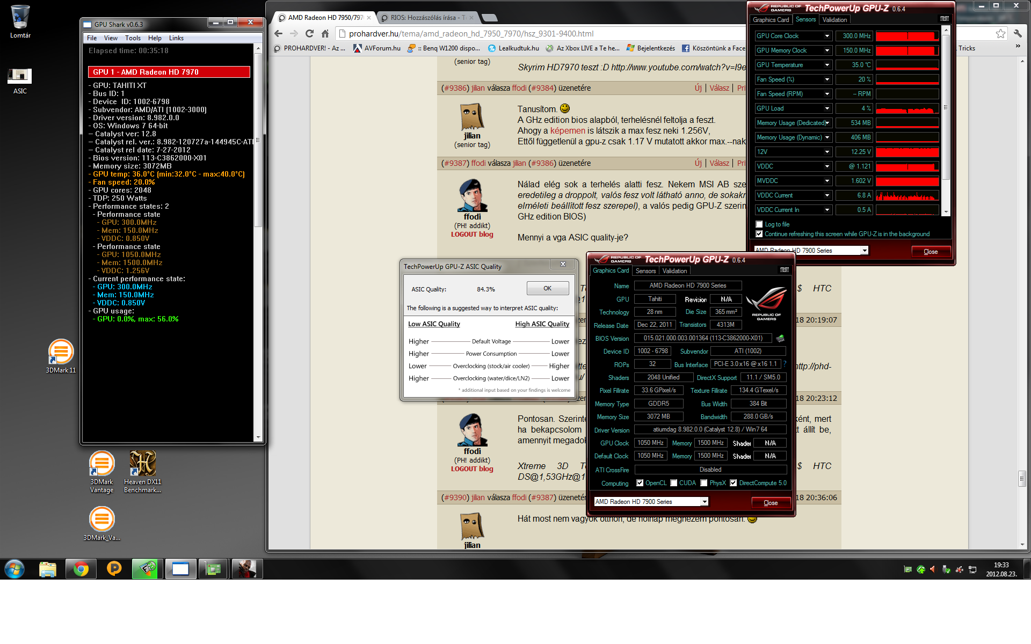Open the GPU Temperature sensor dropdown
1031x644 pixels.
pyautogui.click(x=826, y=65)
